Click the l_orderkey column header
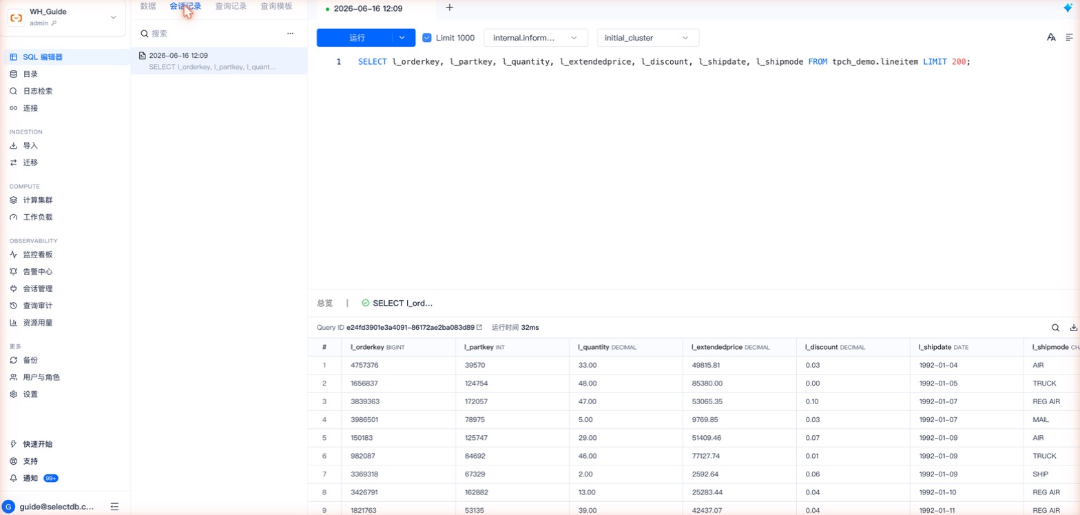This screenshot has width=1080, height=515. pos(398,347)
